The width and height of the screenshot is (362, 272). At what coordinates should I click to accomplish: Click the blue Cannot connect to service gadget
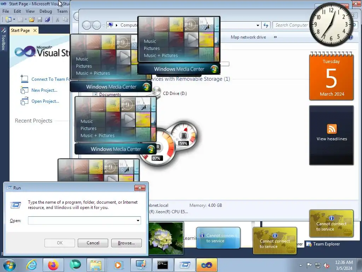218,238
